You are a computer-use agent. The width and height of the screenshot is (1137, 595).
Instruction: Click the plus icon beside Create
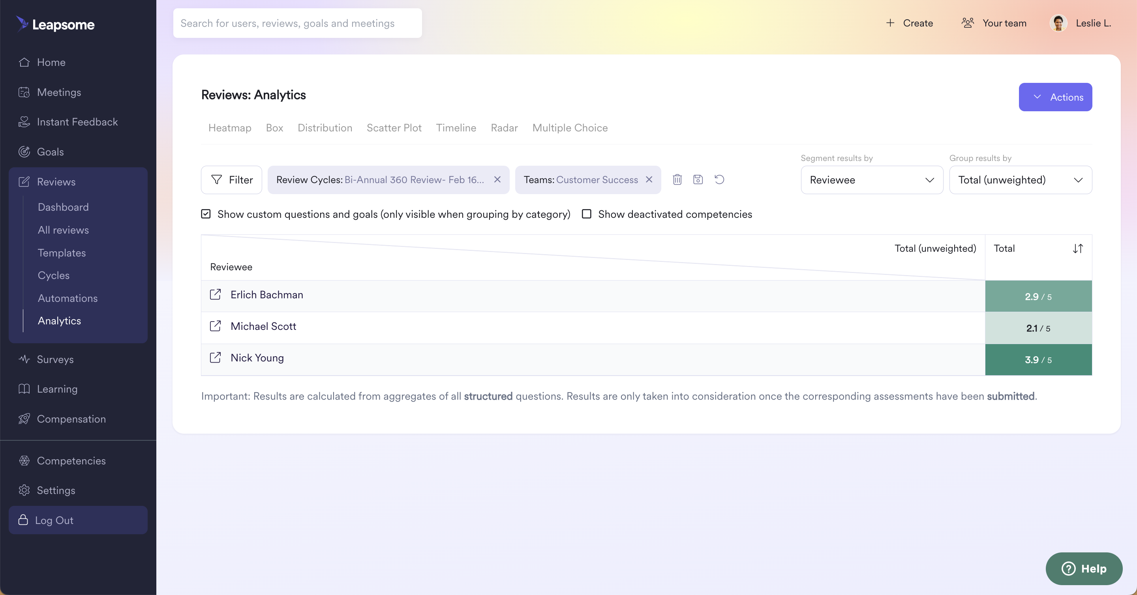[890, 23]
